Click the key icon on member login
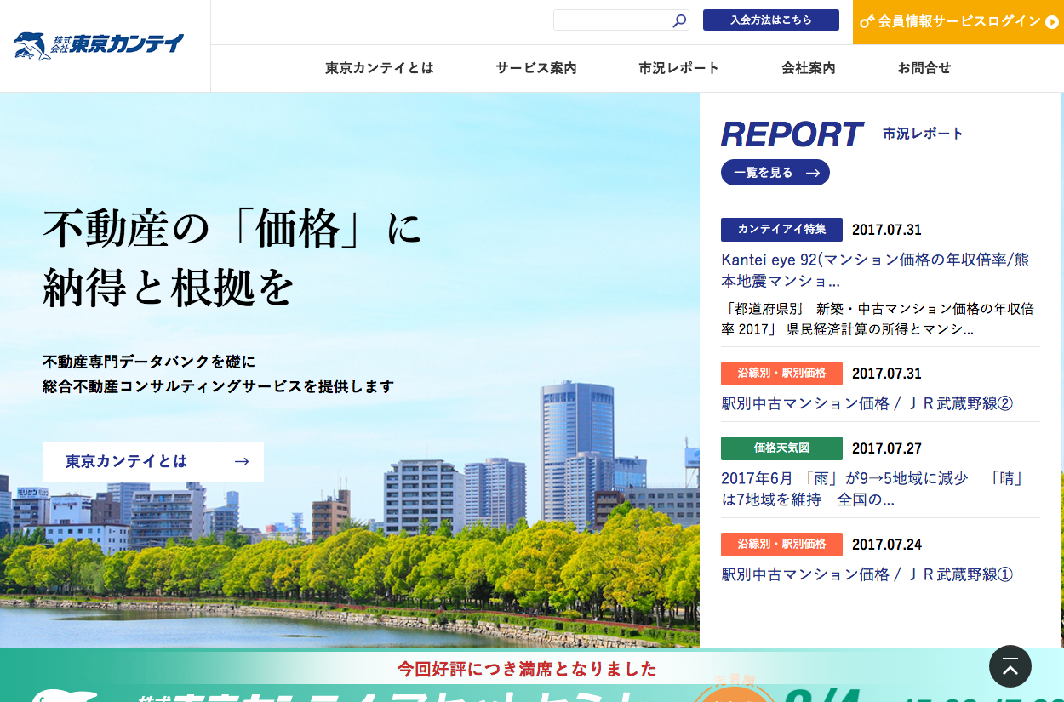The height and width of the screenshot is (702, 1064). coord(867,22)
